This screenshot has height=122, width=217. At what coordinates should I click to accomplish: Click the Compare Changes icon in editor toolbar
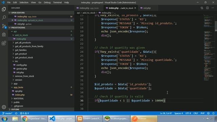202,8
